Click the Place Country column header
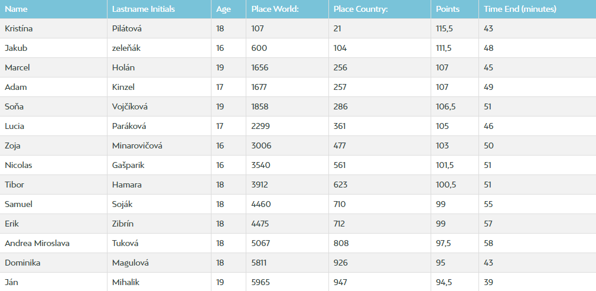596x291 pixels. [x=380, y=9]
